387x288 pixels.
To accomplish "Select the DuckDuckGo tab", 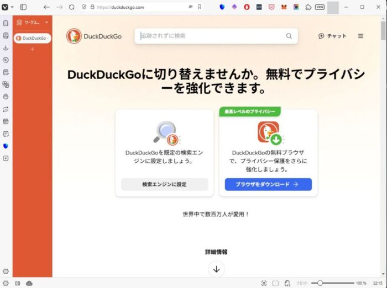I will (x=32, y=38).
